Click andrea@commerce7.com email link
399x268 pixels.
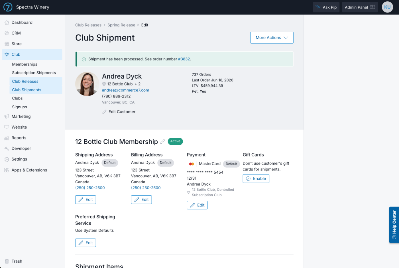tap(125, 90)
